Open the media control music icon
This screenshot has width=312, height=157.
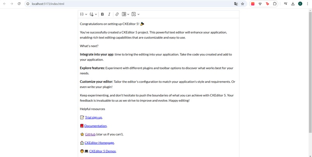(286, 4)
